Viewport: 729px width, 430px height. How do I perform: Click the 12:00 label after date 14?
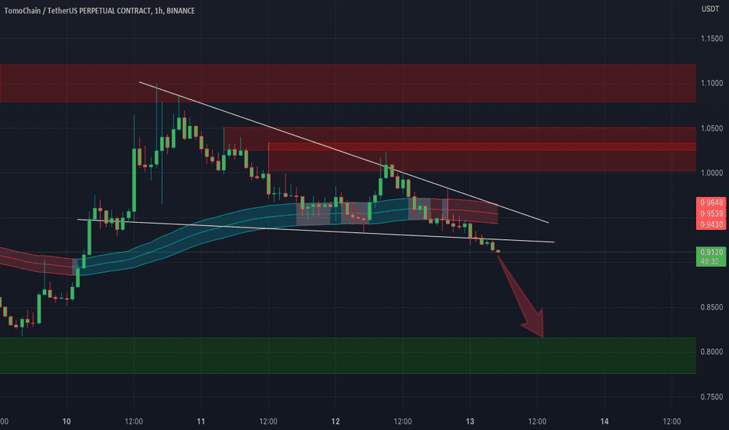tap(671, 421)
